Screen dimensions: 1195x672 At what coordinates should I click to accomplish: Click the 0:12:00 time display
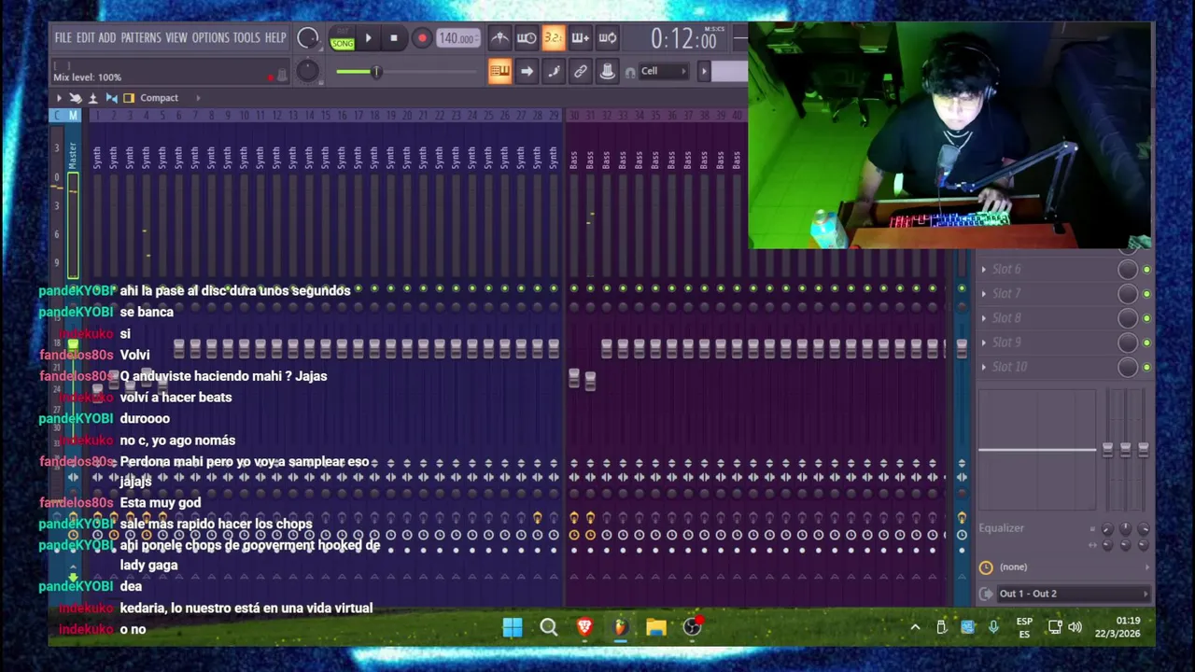coord(683,39)
